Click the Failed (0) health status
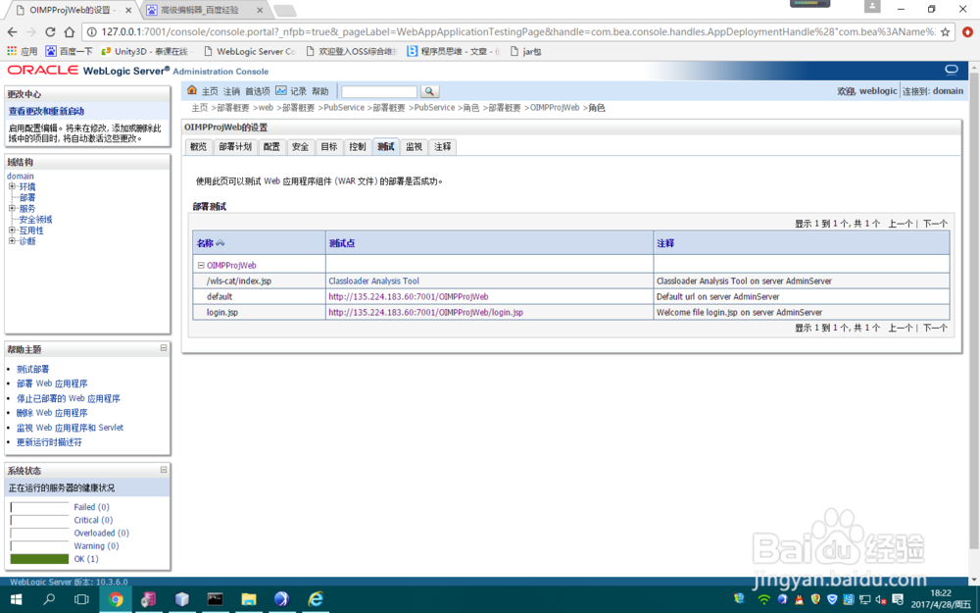Viewport: 980px width, 613px height. (91, 507)
